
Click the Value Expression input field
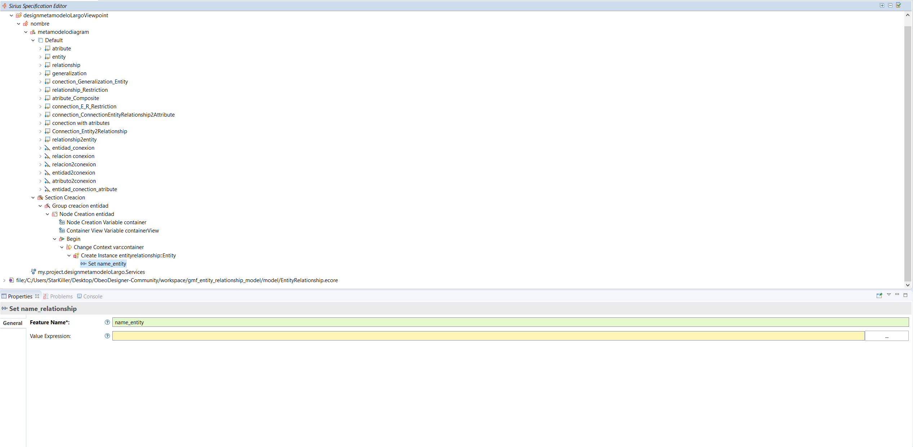(x=488, y=336)
